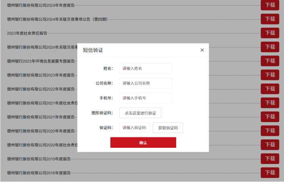Screen dimensions: 284x182
Task: Open 德州银行股份有限公司2018年度报告 text
Action: [39, 173]
